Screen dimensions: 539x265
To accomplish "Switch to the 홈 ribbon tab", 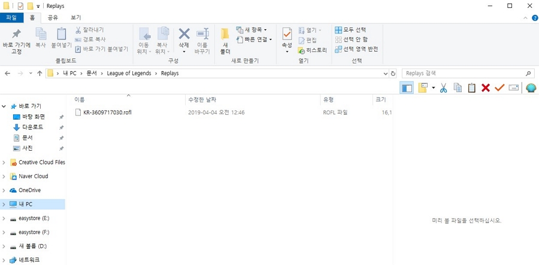I will pos(32,17).
